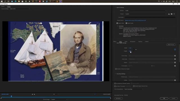Click the Output Name file link
The width and height of the screenshot is (180, 101).
click(135, 20)
